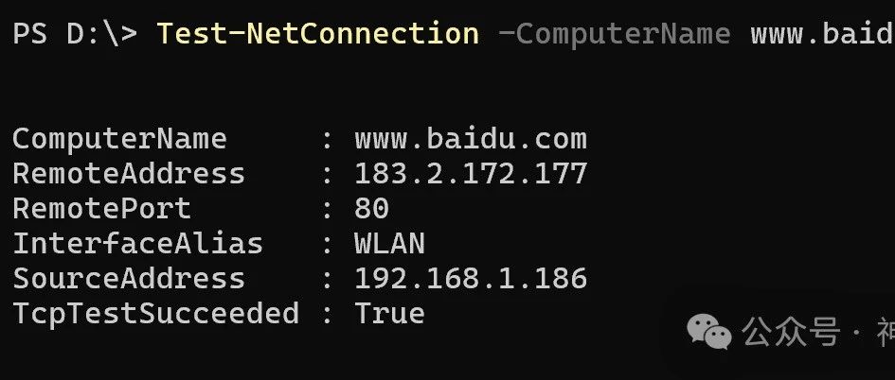
Task: Click the RemotePort value 80
Action: click(x=371, y=209)
